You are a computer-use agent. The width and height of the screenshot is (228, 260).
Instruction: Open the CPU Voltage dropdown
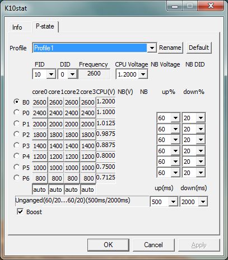click(143, 74)
